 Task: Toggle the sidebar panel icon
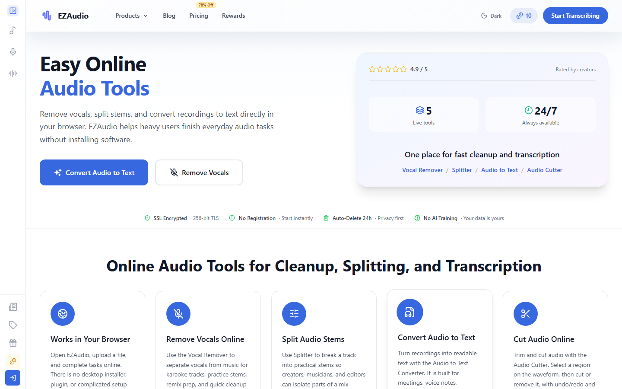click(13, 11)
